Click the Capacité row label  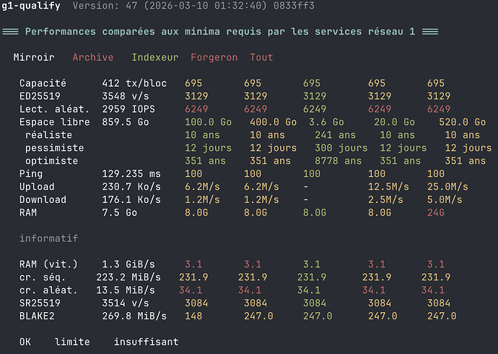coord(43,83)
